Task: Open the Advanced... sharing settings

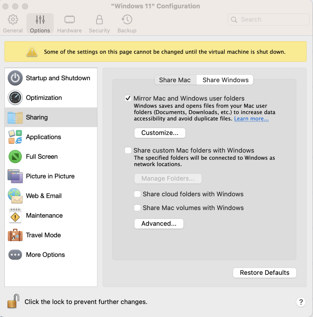Action: tap(159, 223)
